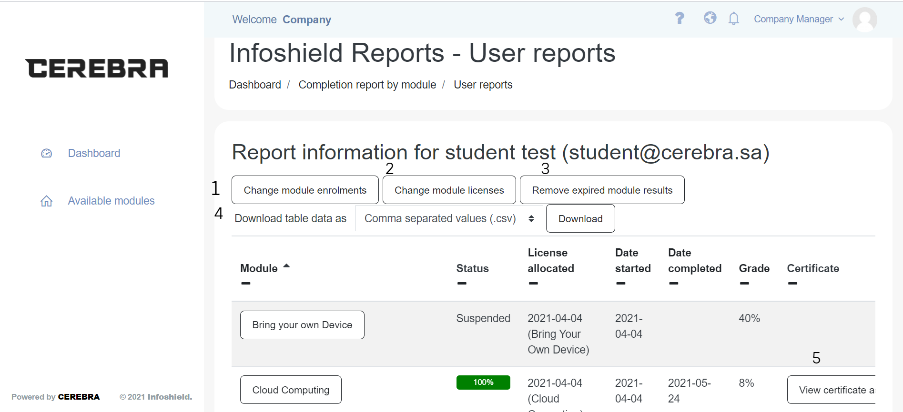The height and width of the screenshot is (412, 903).
Task: Click the user avatar picture
Action: click(x=865, y=20)
